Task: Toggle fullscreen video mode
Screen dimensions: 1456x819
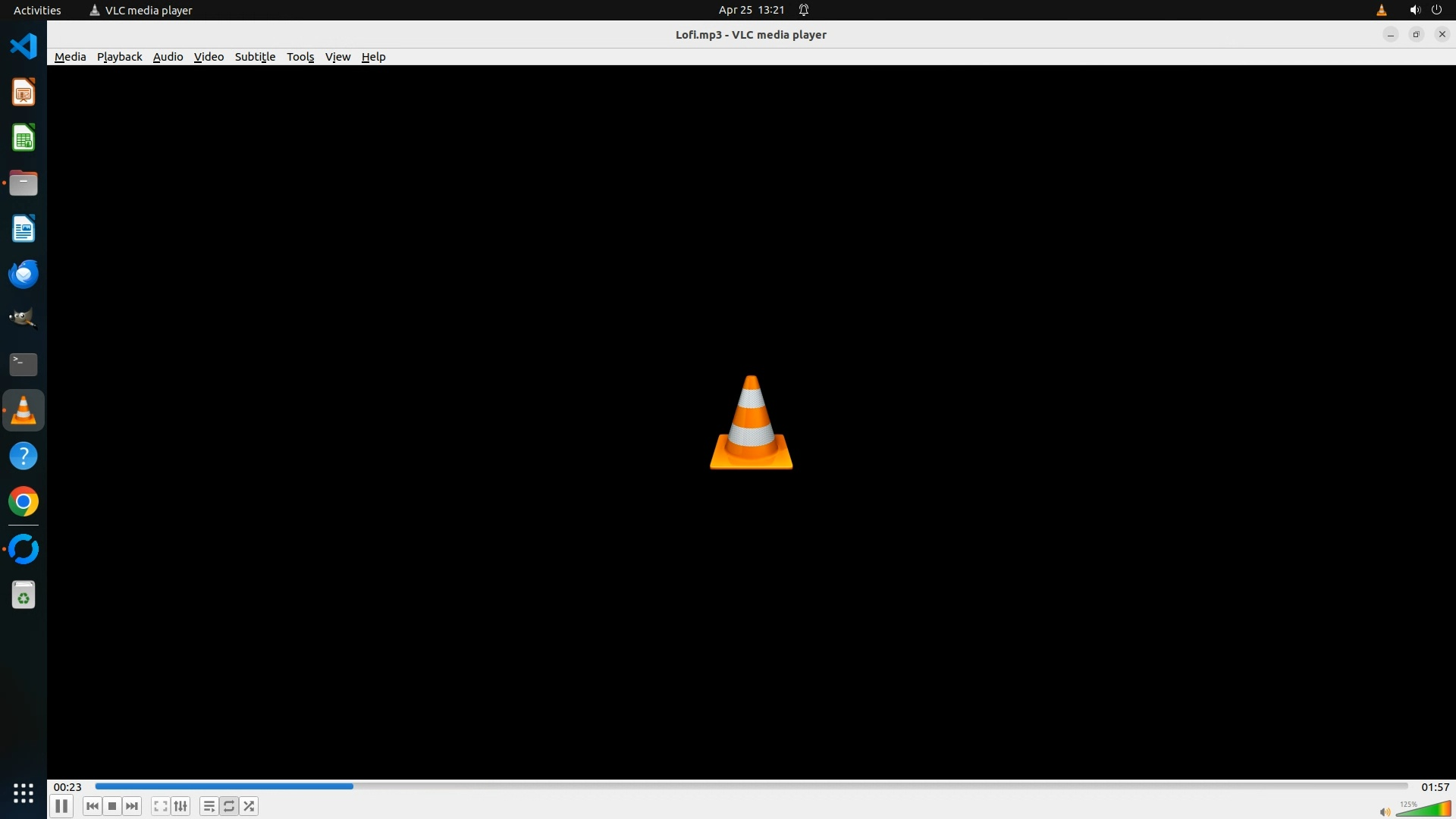Action: click(160, 806)
